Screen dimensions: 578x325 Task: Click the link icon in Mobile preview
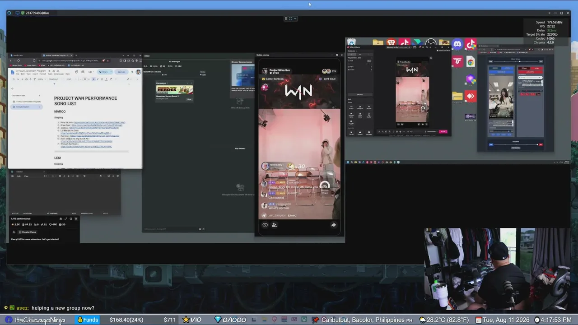265,225
